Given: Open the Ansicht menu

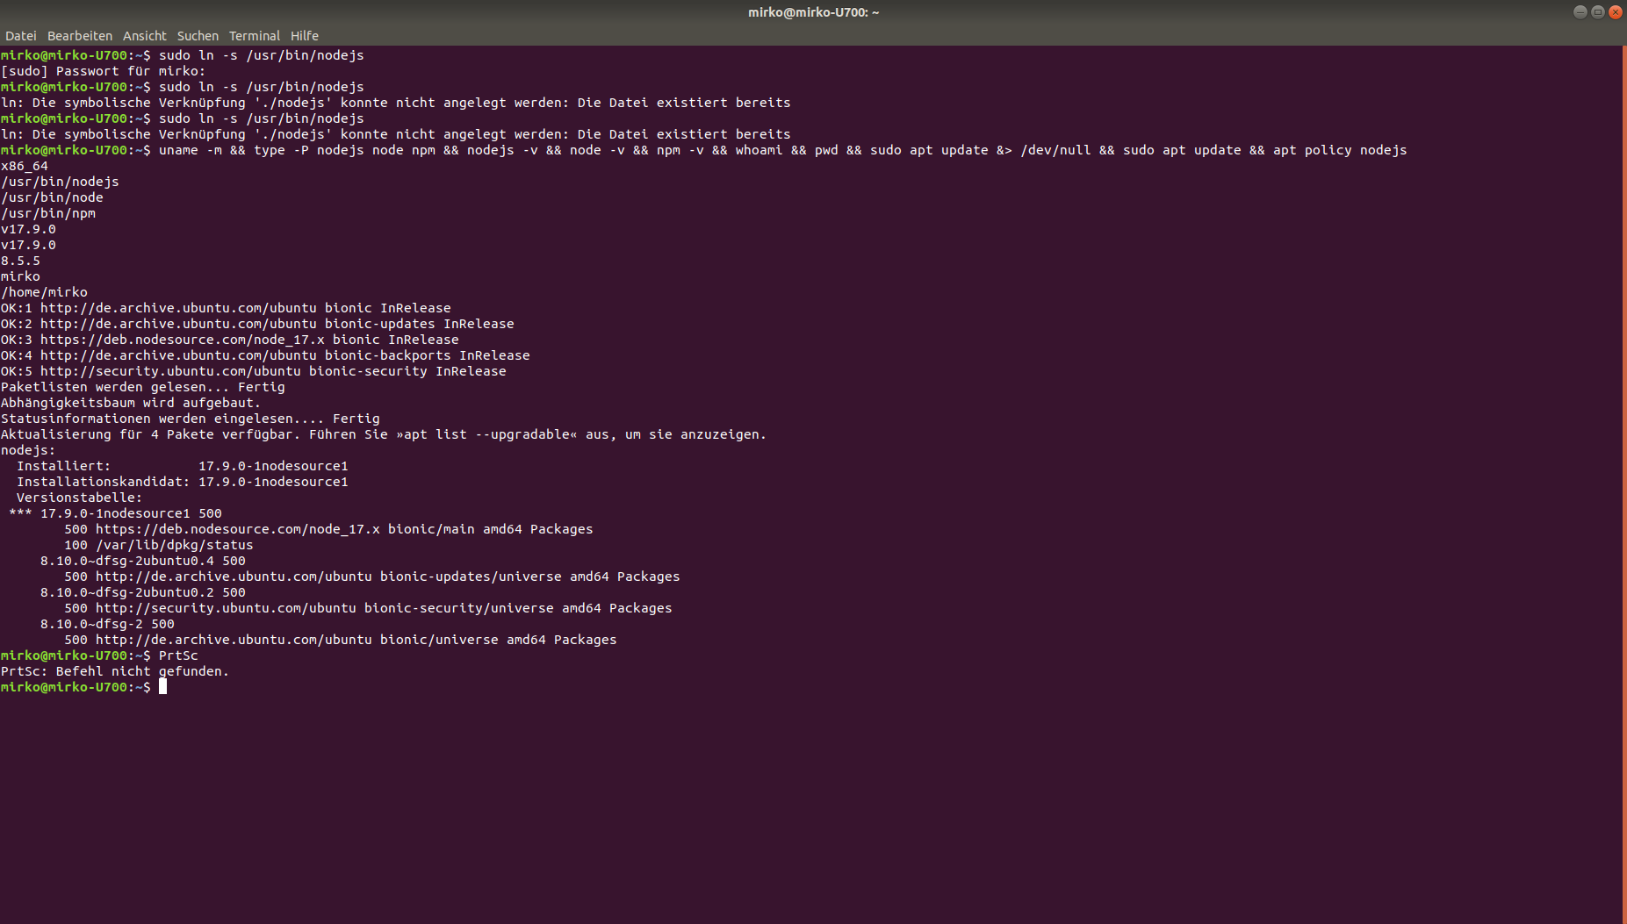Looking at the screenshot, I should (x=145, y=36).
